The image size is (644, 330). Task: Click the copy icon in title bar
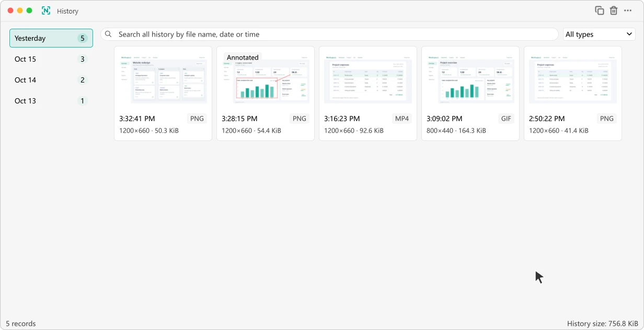600,10
